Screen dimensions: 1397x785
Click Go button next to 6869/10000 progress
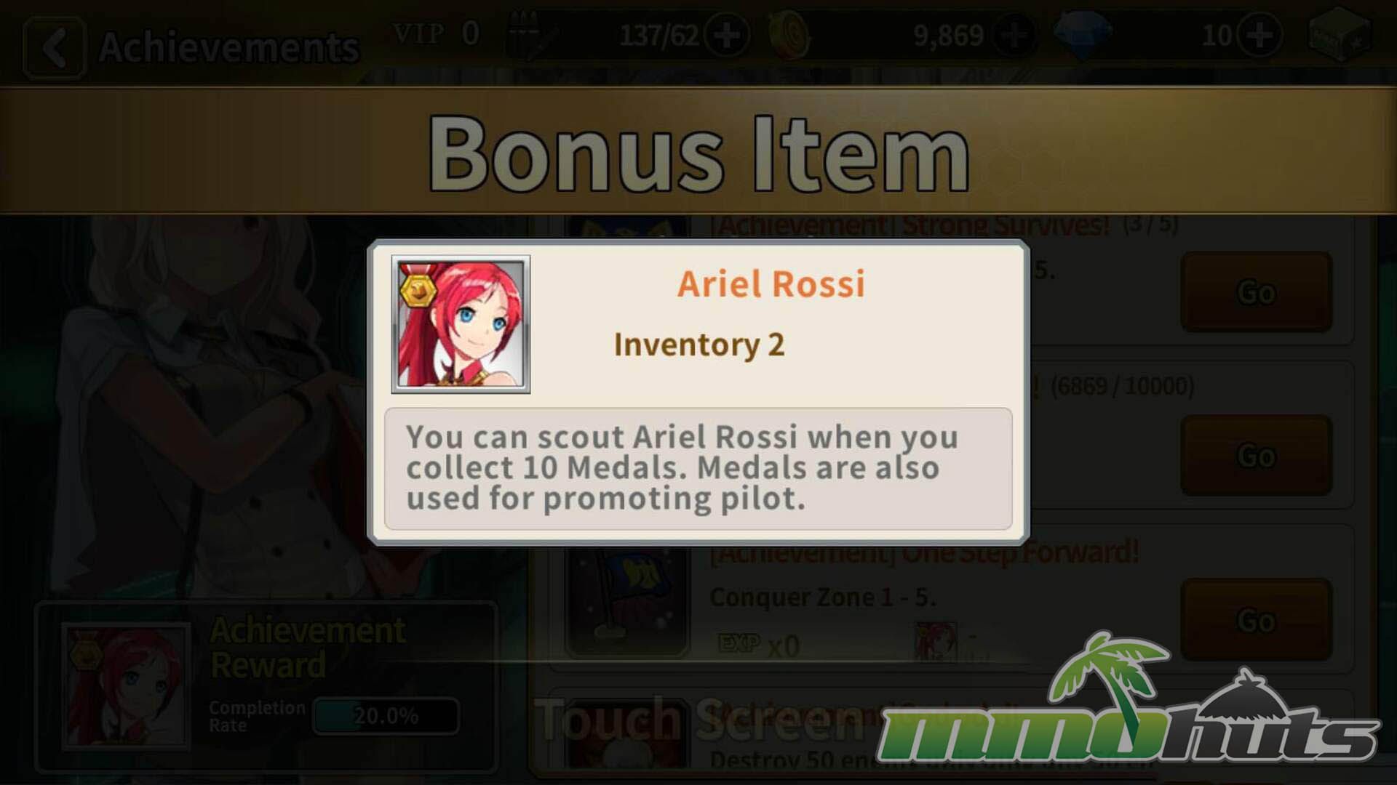pos(1257,456)
